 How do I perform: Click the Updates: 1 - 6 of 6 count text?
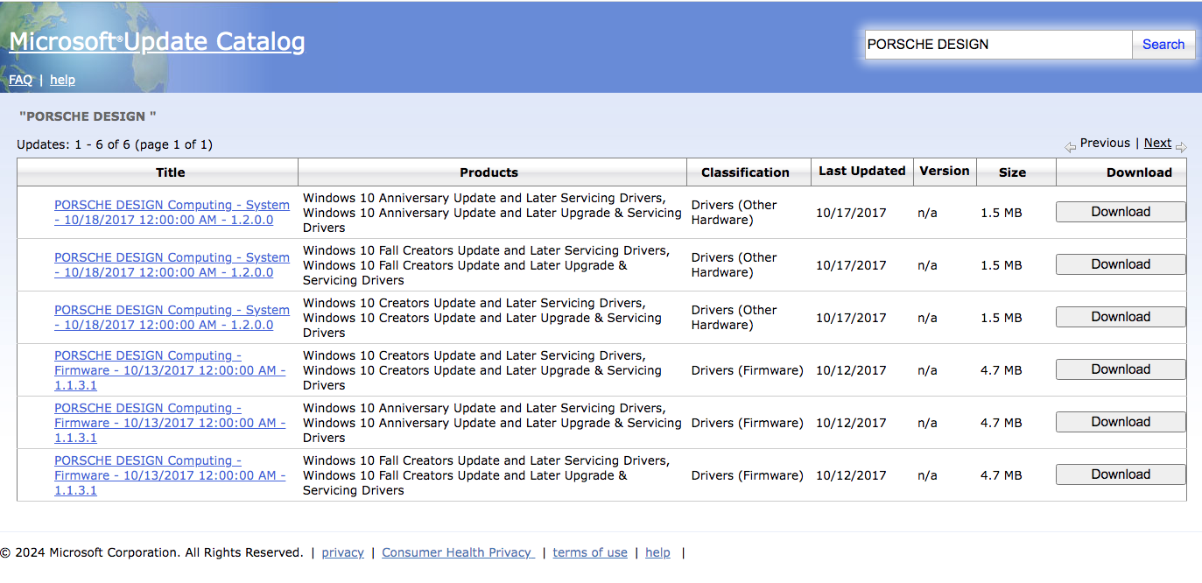click(x=115, y=144)
